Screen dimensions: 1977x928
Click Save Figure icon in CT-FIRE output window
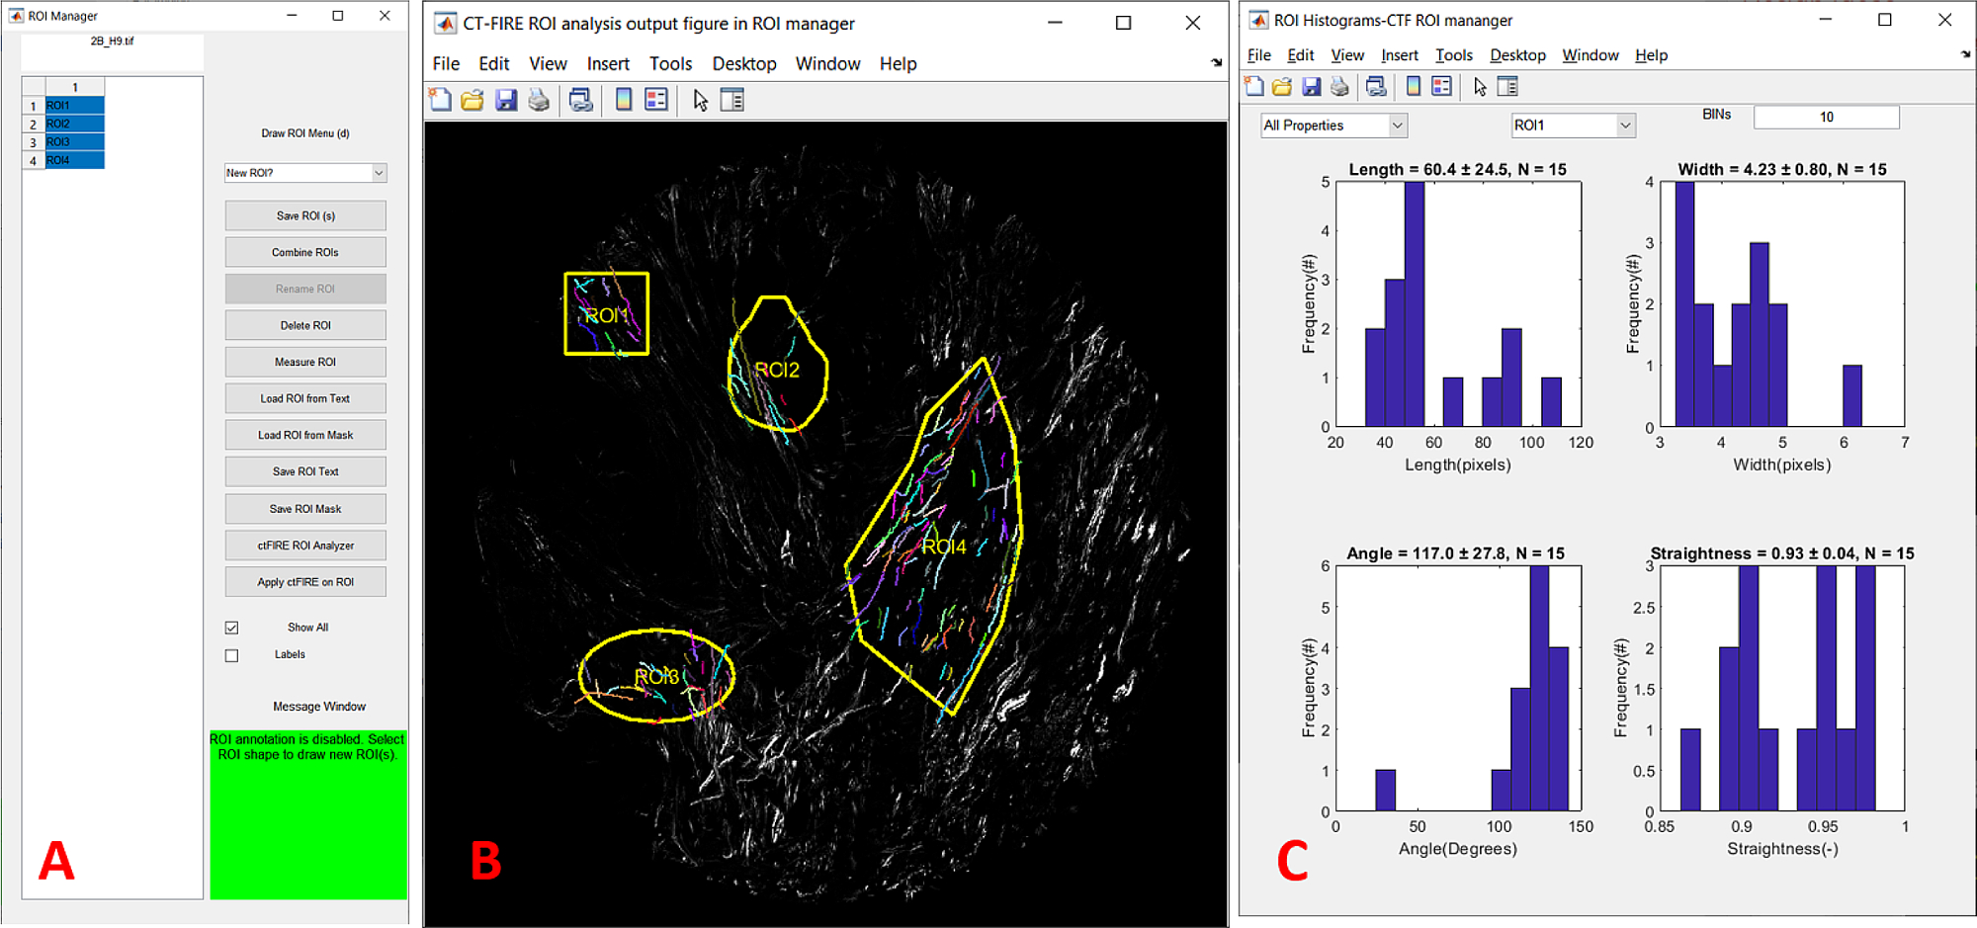(x=506, y=100)
